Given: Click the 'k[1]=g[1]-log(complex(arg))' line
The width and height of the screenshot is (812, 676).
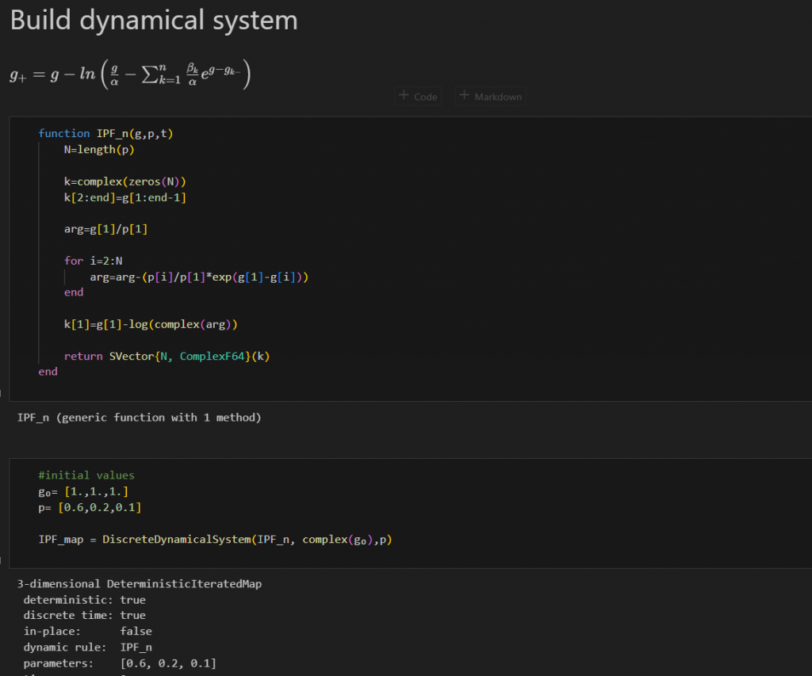Looking at the screenshot, I should 151,324.
